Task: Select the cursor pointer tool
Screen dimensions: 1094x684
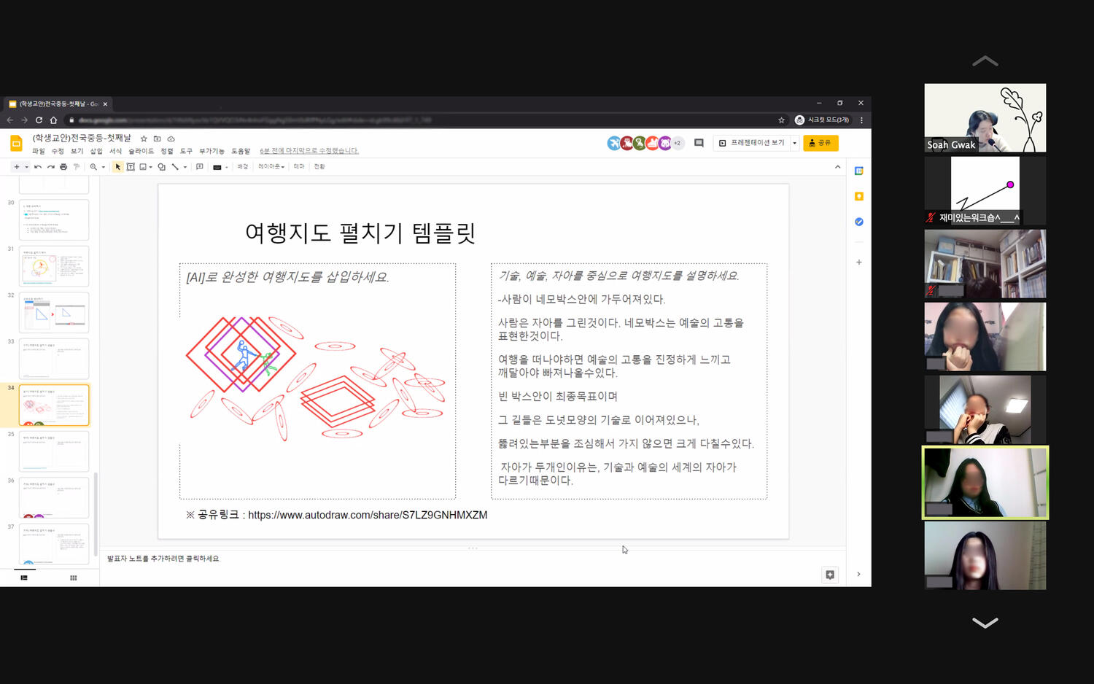Action: tap(118, 167)
